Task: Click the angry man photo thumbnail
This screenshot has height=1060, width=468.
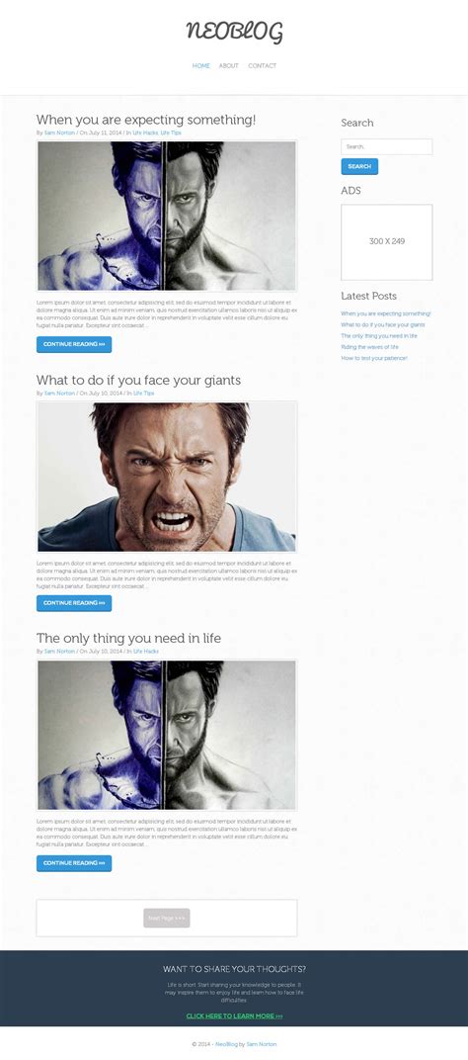Action: (167, 477)
